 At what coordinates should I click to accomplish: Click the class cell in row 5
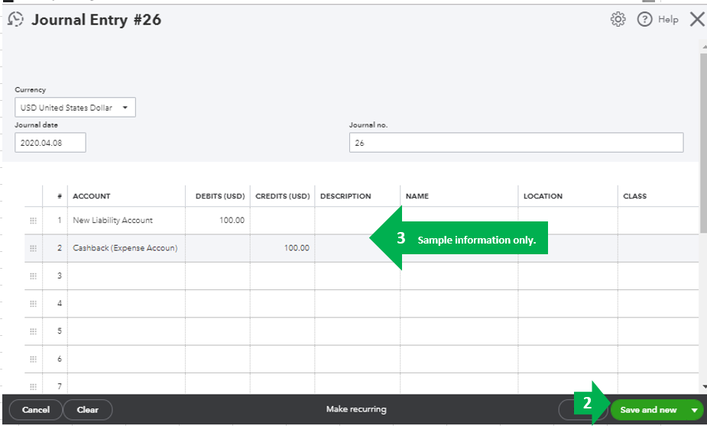coord(658,331)
